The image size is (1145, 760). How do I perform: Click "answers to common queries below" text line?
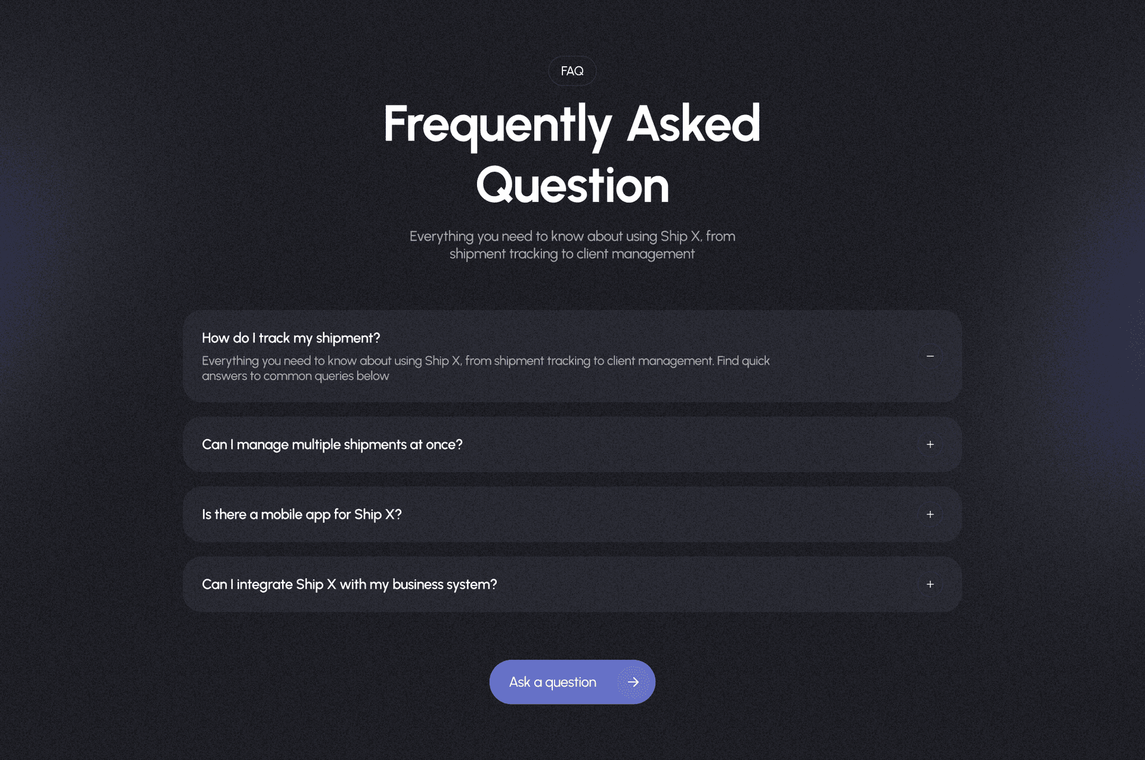[x=295, y=376]
